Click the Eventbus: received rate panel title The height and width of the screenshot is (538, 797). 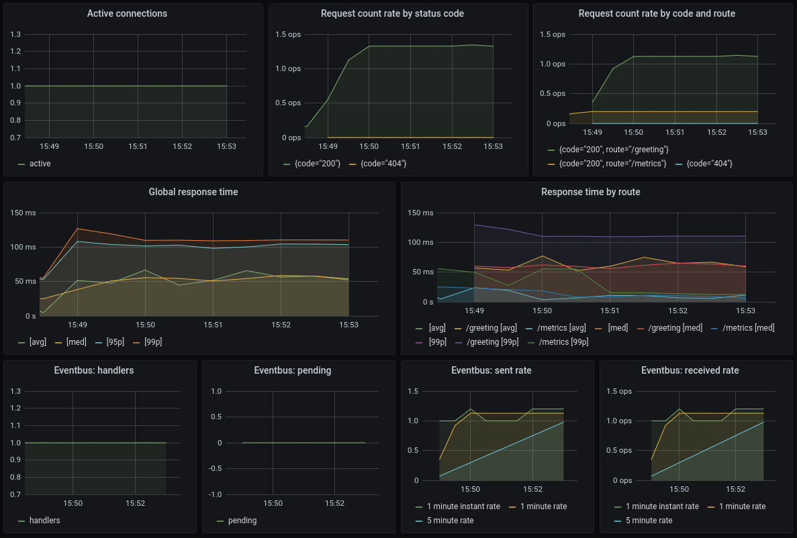(x=690, y=370)
